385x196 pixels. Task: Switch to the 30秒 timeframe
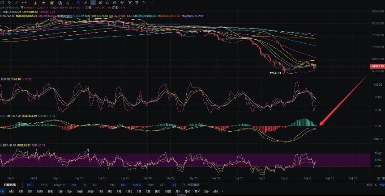(x=39, y=192)
